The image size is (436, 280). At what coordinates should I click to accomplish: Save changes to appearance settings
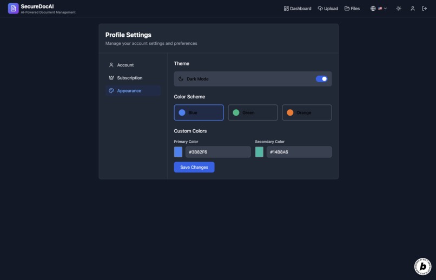click(194, 167)
